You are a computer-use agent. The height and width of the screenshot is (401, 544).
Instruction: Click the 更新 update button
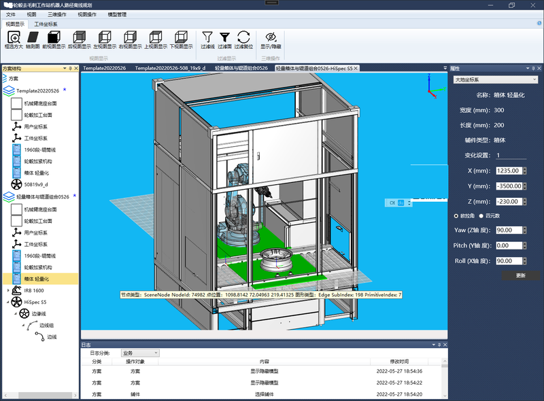tap(520, 275)
